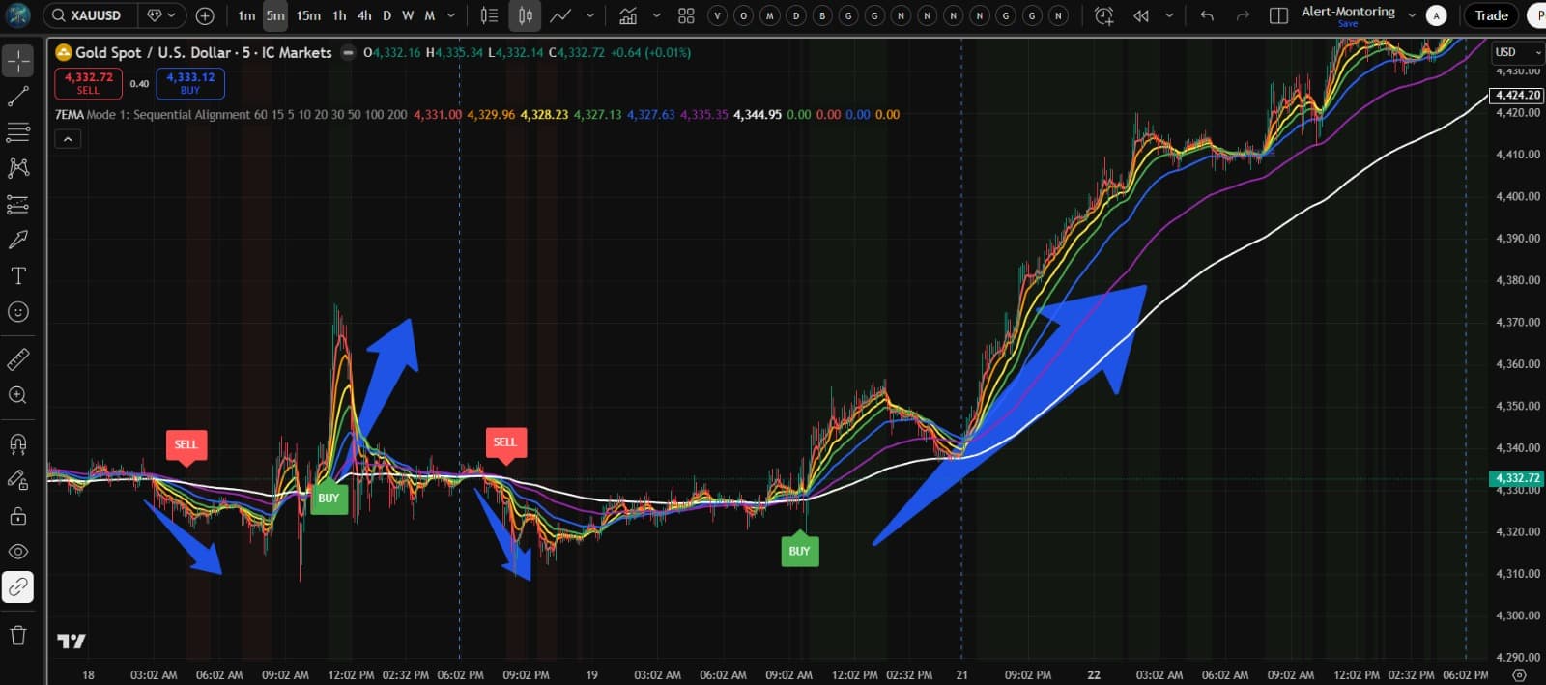
Task: Activate the zoom in tool
Action: coord(18,395)
